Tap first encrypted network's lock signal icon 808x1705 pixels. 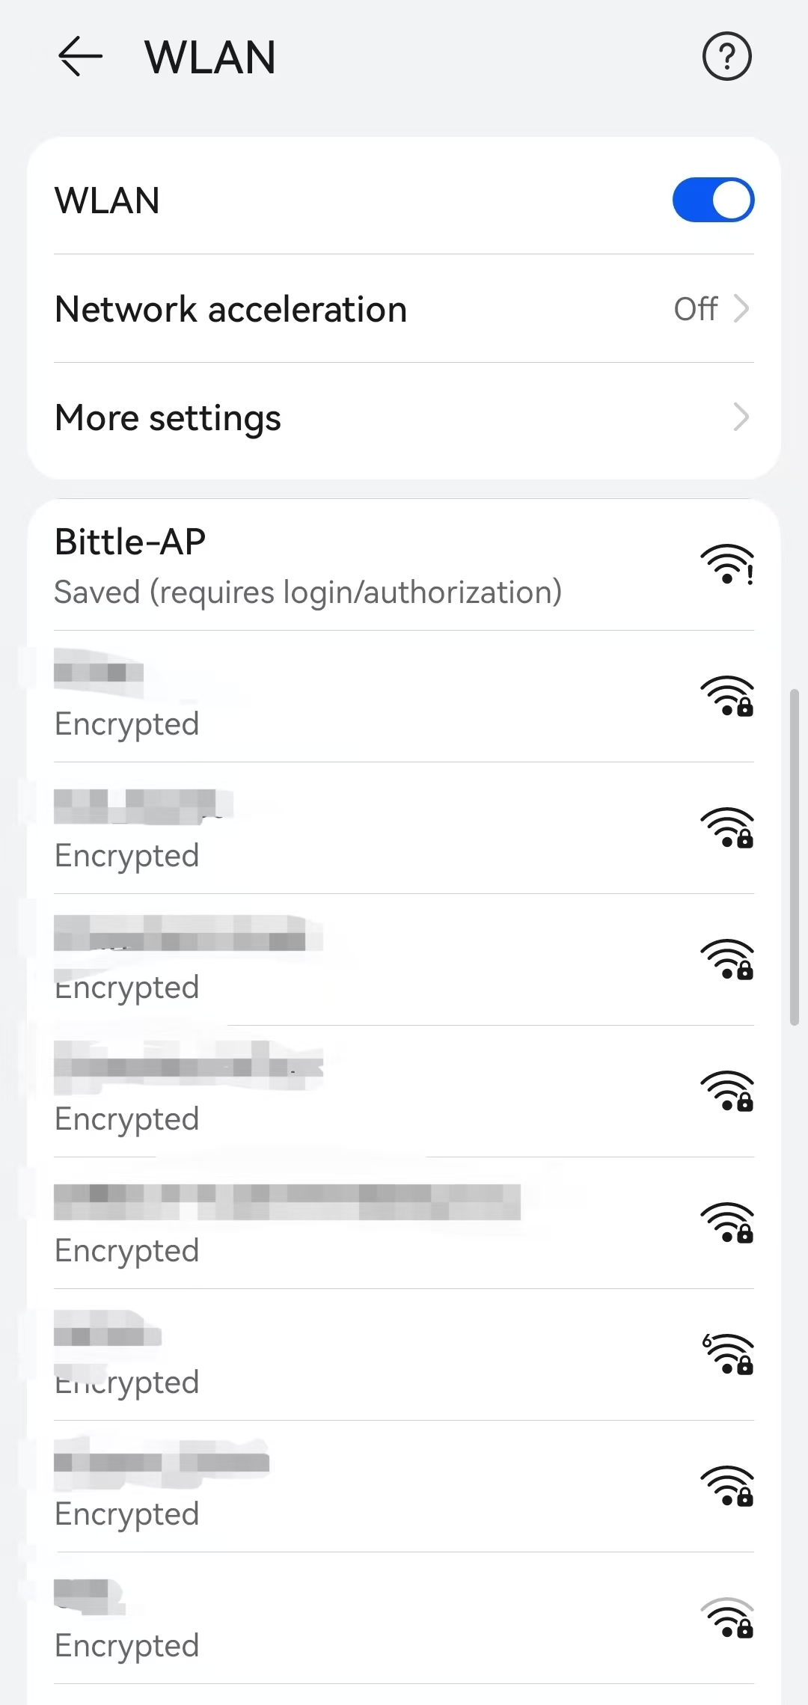click(726, 697)
